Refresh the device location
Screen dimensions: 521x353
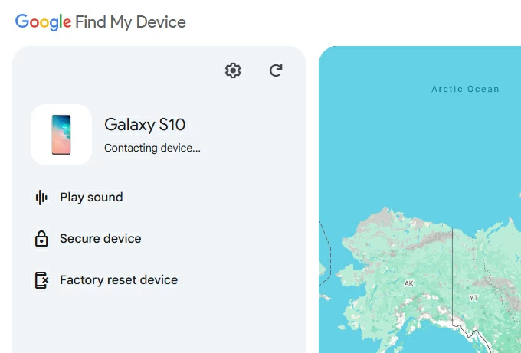point(276,70)
